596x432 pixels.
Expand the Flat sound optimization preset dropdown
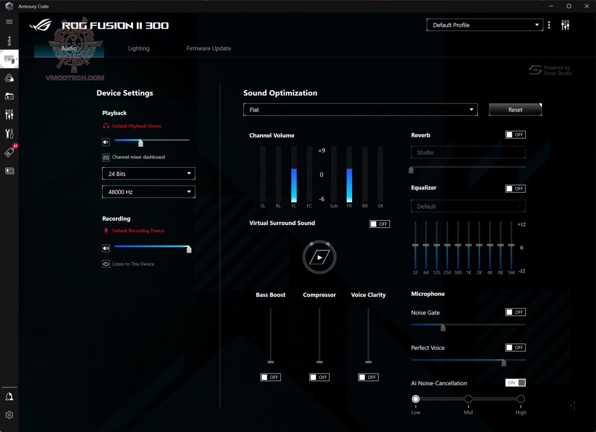click(360, 109)
